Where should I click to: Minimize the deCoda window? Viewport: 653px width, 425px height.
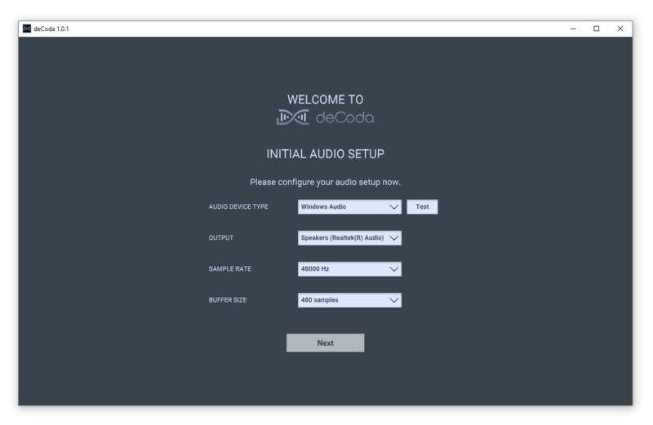click(573, 29)
